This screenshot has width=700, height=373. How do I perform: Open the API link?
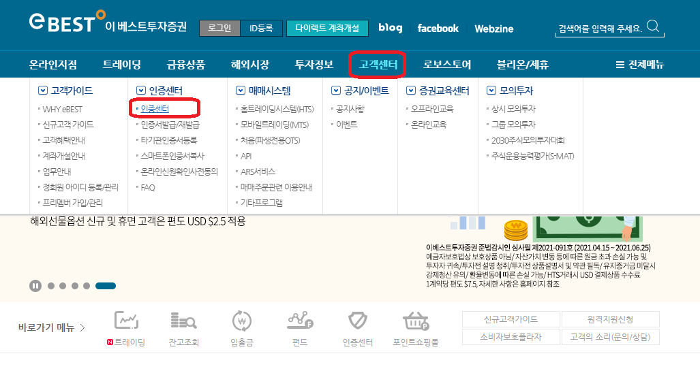click(246, 156)
